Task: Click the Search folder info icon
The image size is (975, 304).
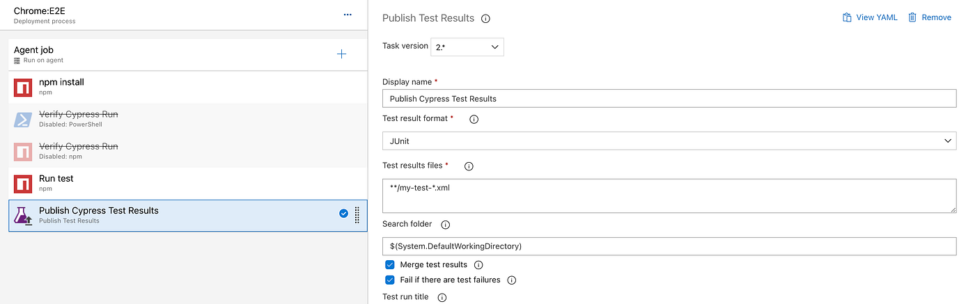Action: point(446,225)
